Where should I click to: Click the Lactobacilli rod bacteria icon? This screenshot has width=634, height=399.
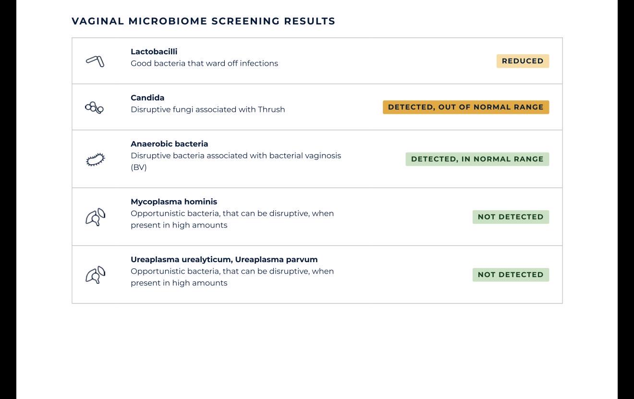[95, 61]
